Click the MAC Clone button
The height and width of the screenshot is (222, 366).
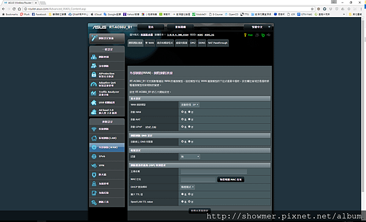click(x=231, y=179)
